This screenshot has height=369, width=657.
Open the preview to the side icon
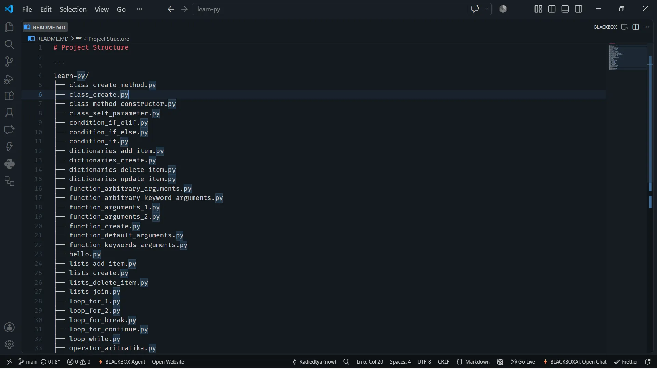pyautogui.click(x=624, y=27)
